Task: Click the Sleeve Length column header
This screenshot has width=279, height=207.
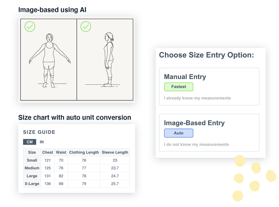Action: coord(115,152)
